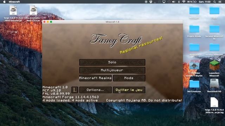Select the forge installer.jar file on desktop

coord(13,13)
